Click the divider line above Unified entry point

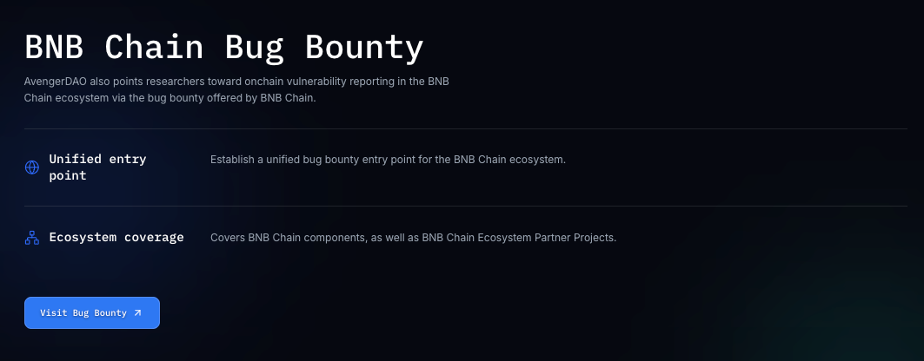coord(466,128)
